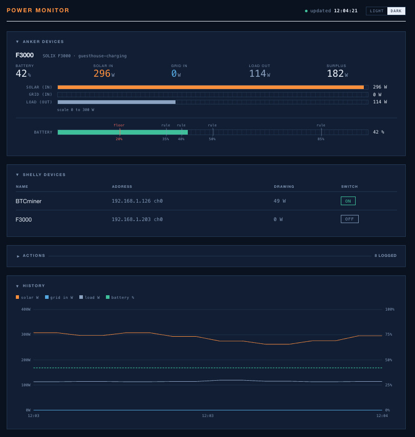Click the rule marker at 85%
This screenshot has width=415, height=437.
point(321,132)
